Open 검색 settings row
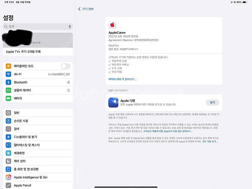Image resolution: width=252 pixels, height=189 pixels. coord(38,129)
